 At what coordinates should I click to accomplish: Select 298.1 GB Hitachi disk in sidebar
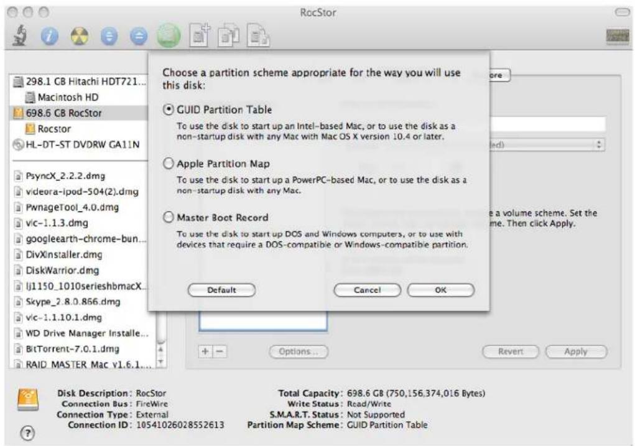[x=79, y=81]
